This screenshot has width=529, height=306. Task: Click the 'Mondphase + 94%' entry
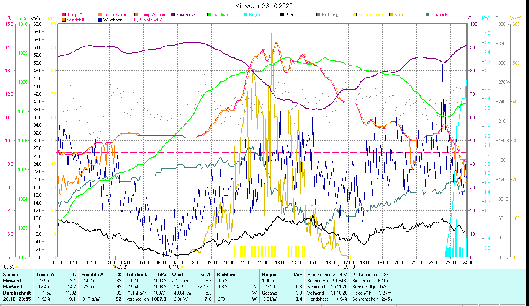pos(327,299)
